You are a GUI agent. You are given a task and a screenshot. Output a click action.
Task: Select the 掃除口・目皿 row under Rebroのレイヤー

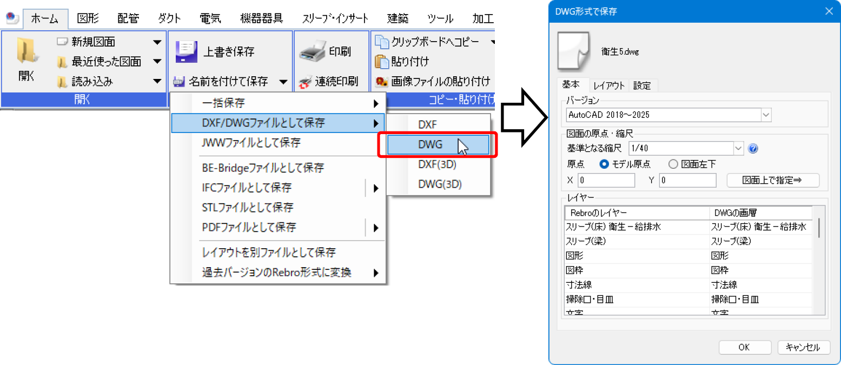pyautogui.click(x=637, y=299)
